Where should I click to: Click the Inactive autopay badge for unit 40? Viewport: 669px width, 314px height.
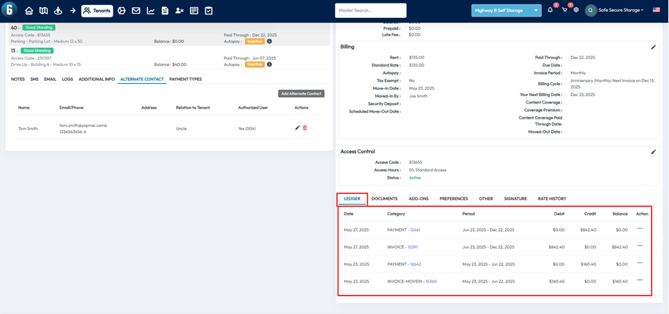pos(255,41)
